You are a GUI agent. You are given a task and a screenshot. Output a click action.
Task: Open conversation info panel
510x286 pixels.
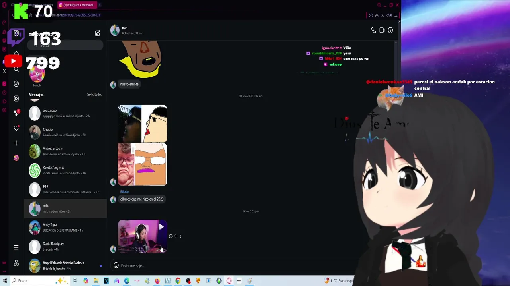(x=390, y=30)
